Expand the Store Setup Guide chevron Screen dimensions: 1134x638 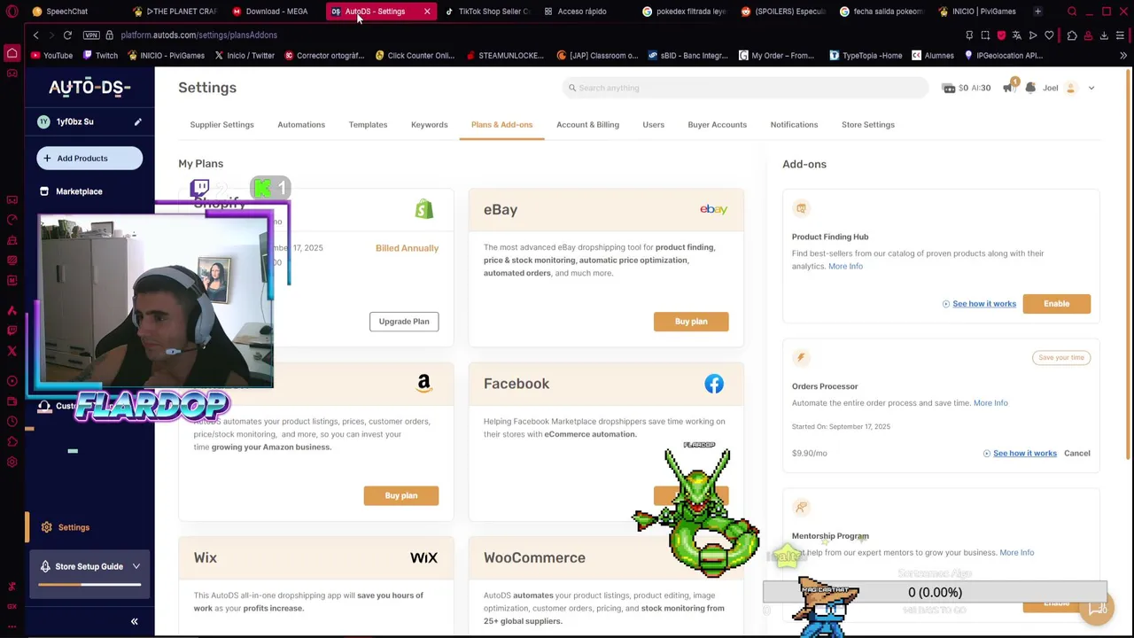136,566
